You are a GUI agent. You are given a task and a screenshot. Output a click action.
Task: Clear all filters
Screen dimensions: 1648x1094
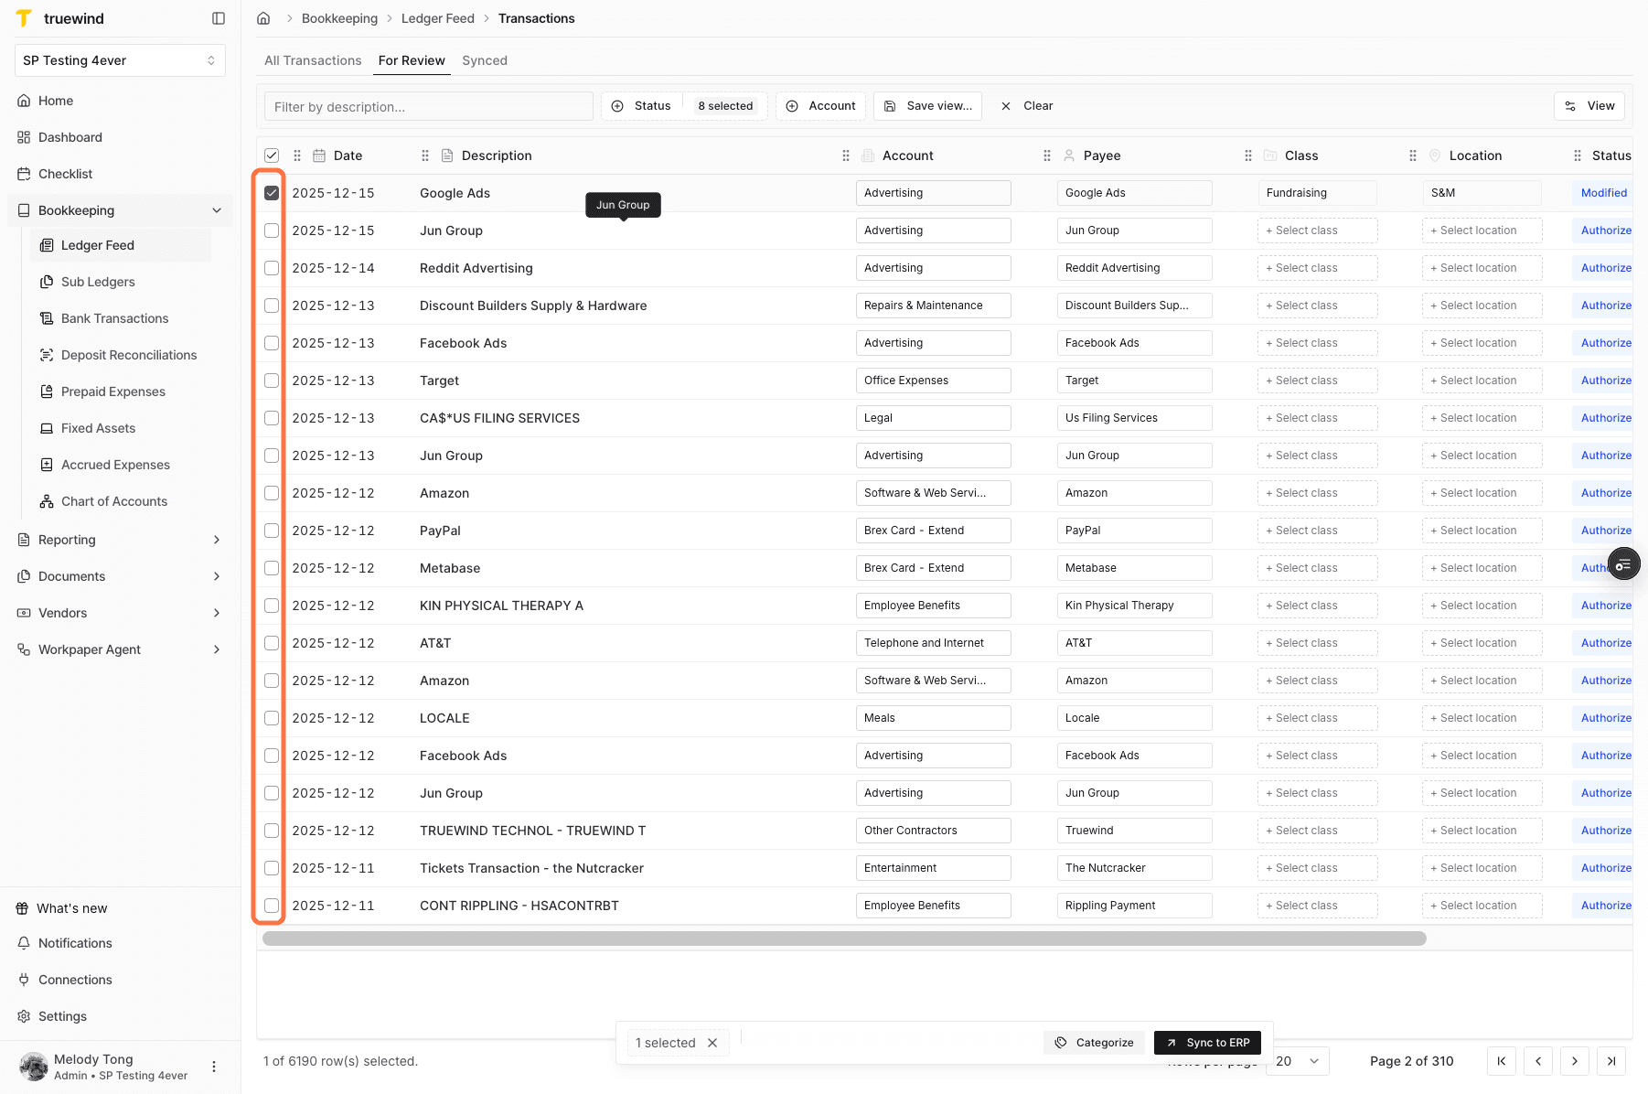(1027, 106)
